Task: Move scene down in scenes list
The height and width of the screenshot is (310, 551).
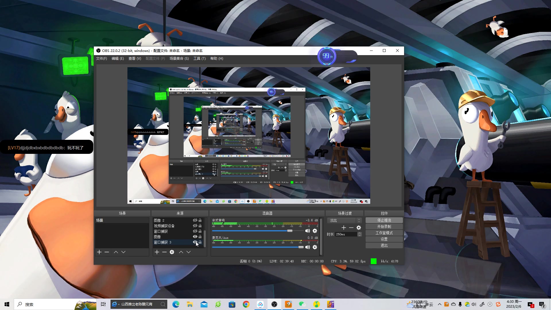Action: tap(123, 252)
